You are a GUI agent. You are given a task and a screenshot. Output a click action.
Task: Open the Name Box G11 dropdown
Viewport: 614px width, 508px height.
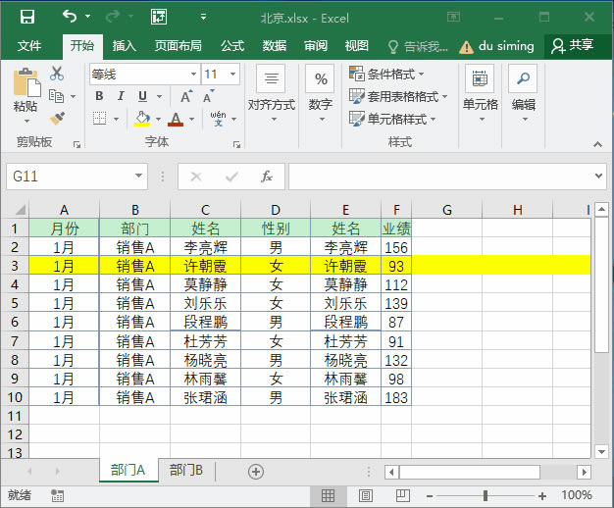pyautogui.click(x=138, y=176)
